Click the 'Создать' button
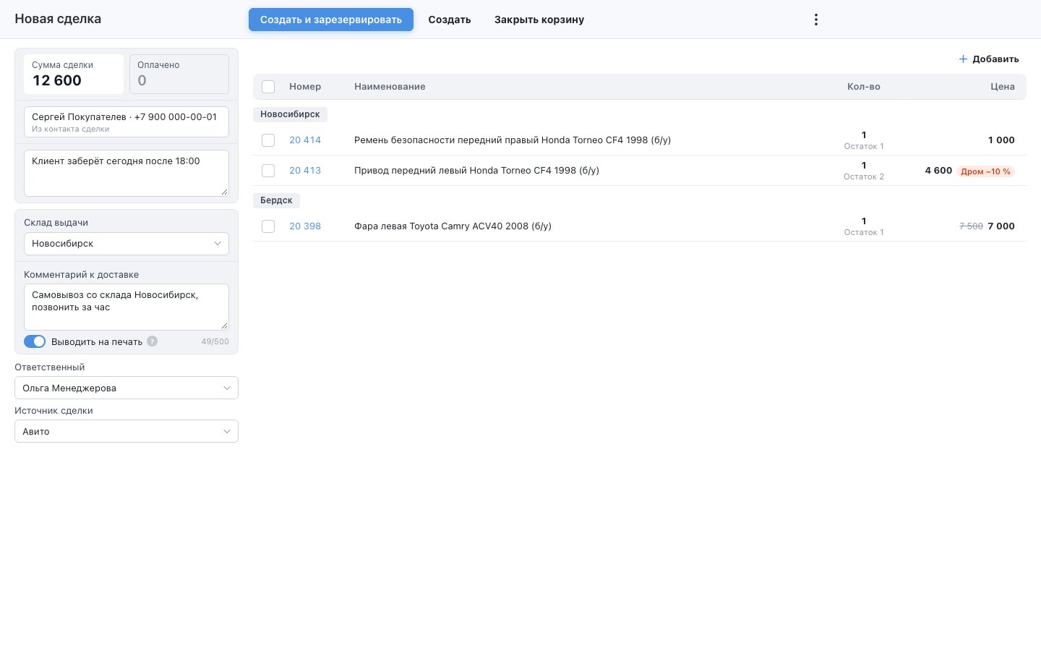1041x651 pixels. click(450, 20)
